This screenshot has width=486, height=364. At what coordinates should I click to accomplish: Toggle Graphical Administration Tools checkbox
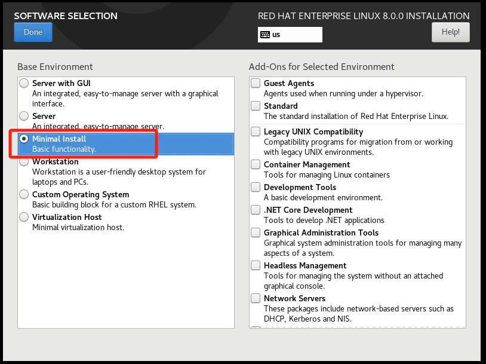coord(256,233)
